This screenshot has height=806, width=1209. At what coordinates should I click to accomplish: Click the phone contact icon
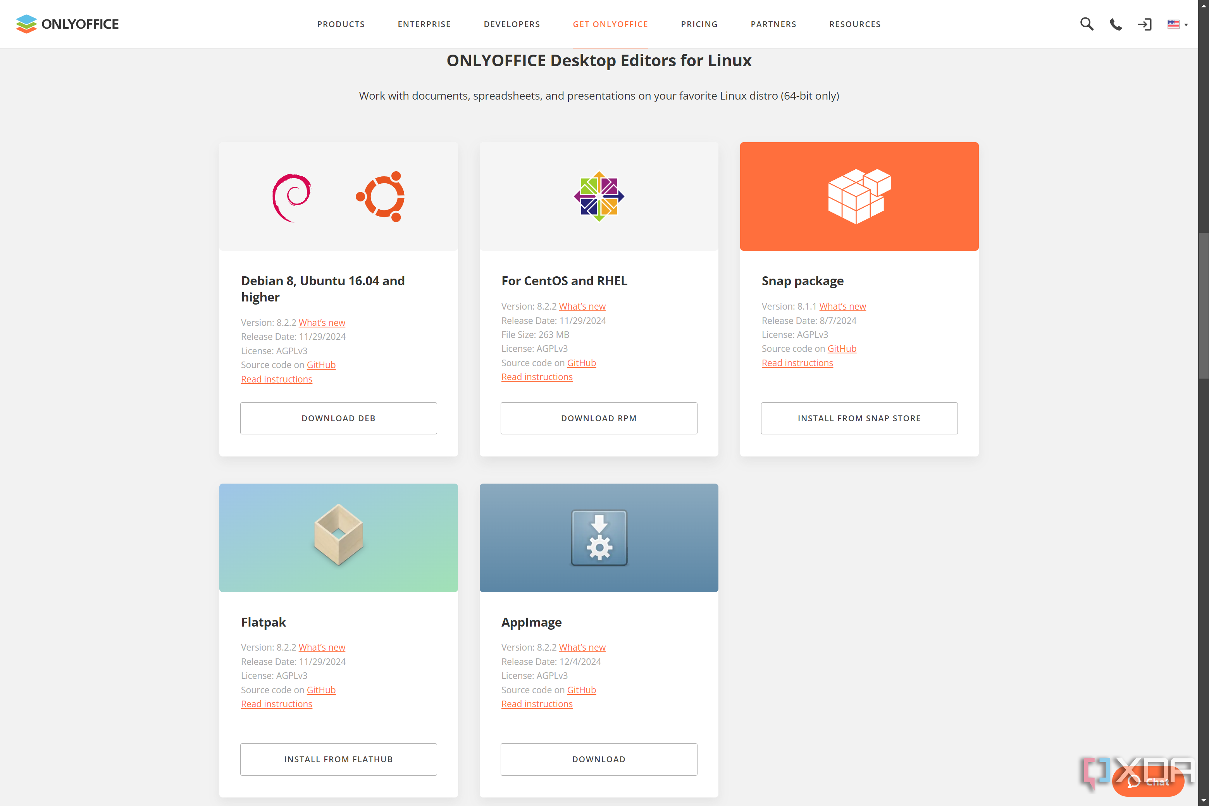[1116, 24]
